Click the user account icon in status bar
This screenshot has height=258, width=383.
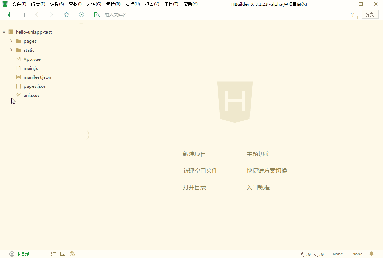pos(12,254)
